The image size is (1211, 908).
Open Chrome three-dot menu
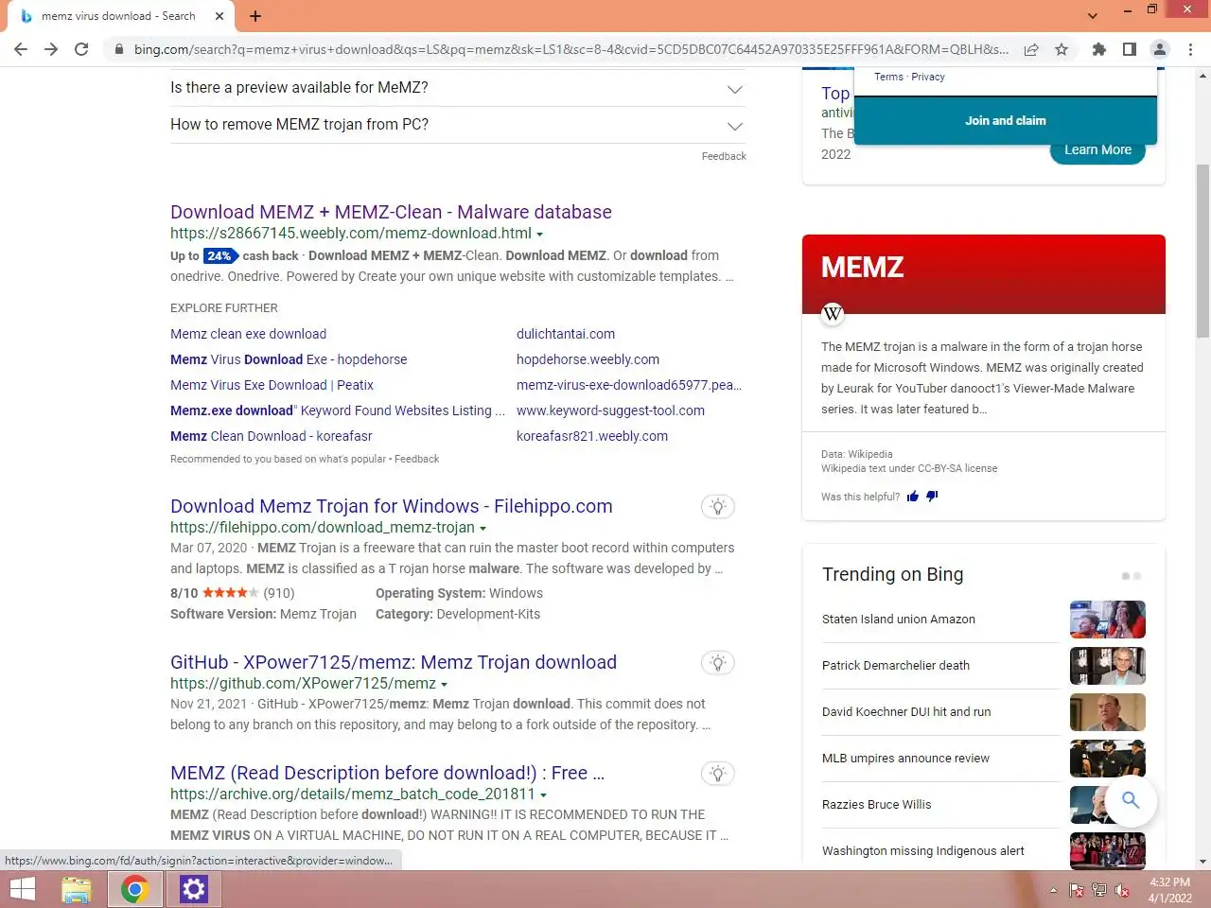tap(1190, 49)
